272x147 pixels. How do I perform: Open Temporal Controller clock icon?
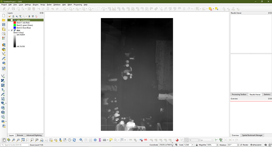tap(69, 140)
